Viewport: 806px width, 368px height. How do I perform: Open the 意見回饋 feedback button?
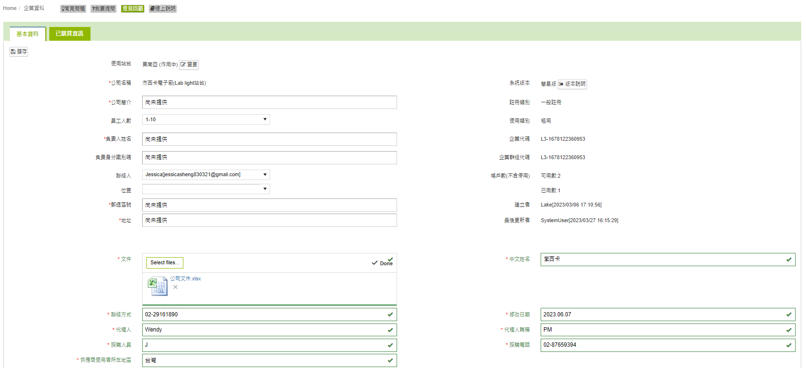point(133,9)
